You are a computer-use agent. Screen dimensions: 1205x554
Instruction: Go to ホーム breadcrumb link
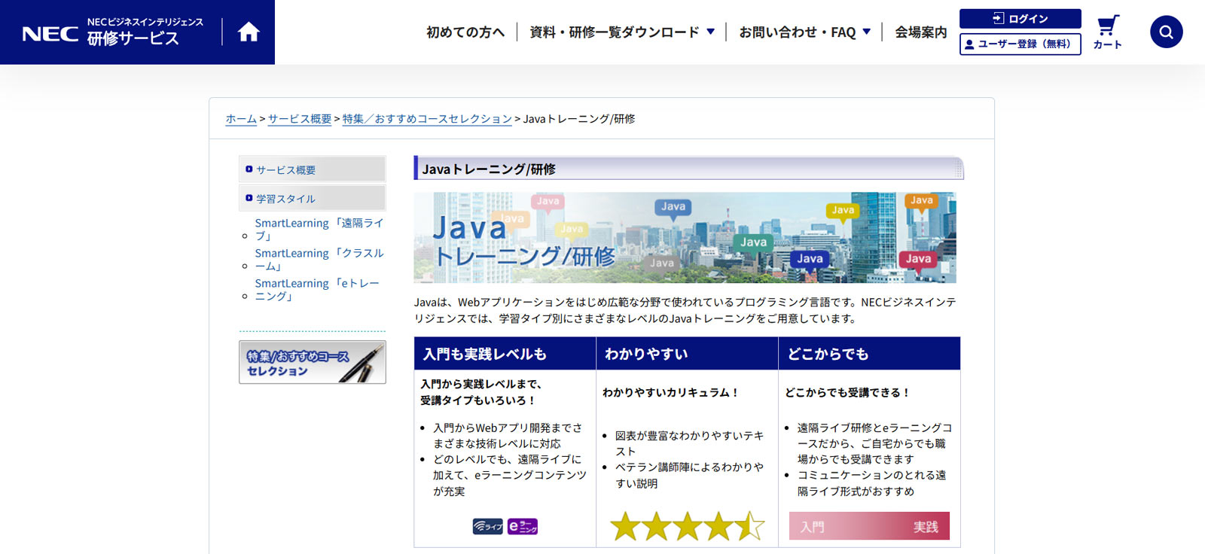241,119
